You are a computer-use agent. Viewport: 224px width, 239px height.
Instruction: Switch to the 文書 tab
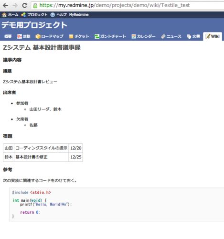point(196,36)
